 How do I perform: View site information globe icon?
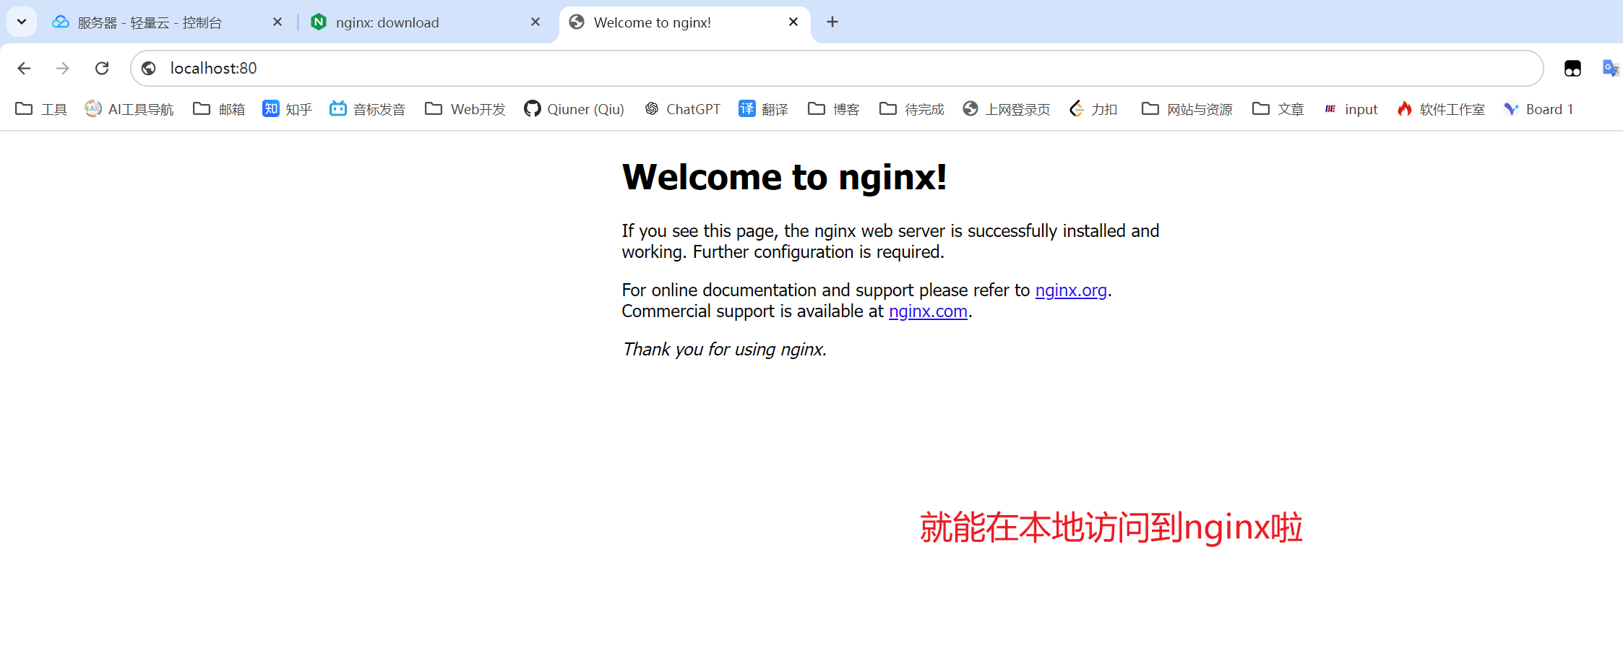(149, 68)
